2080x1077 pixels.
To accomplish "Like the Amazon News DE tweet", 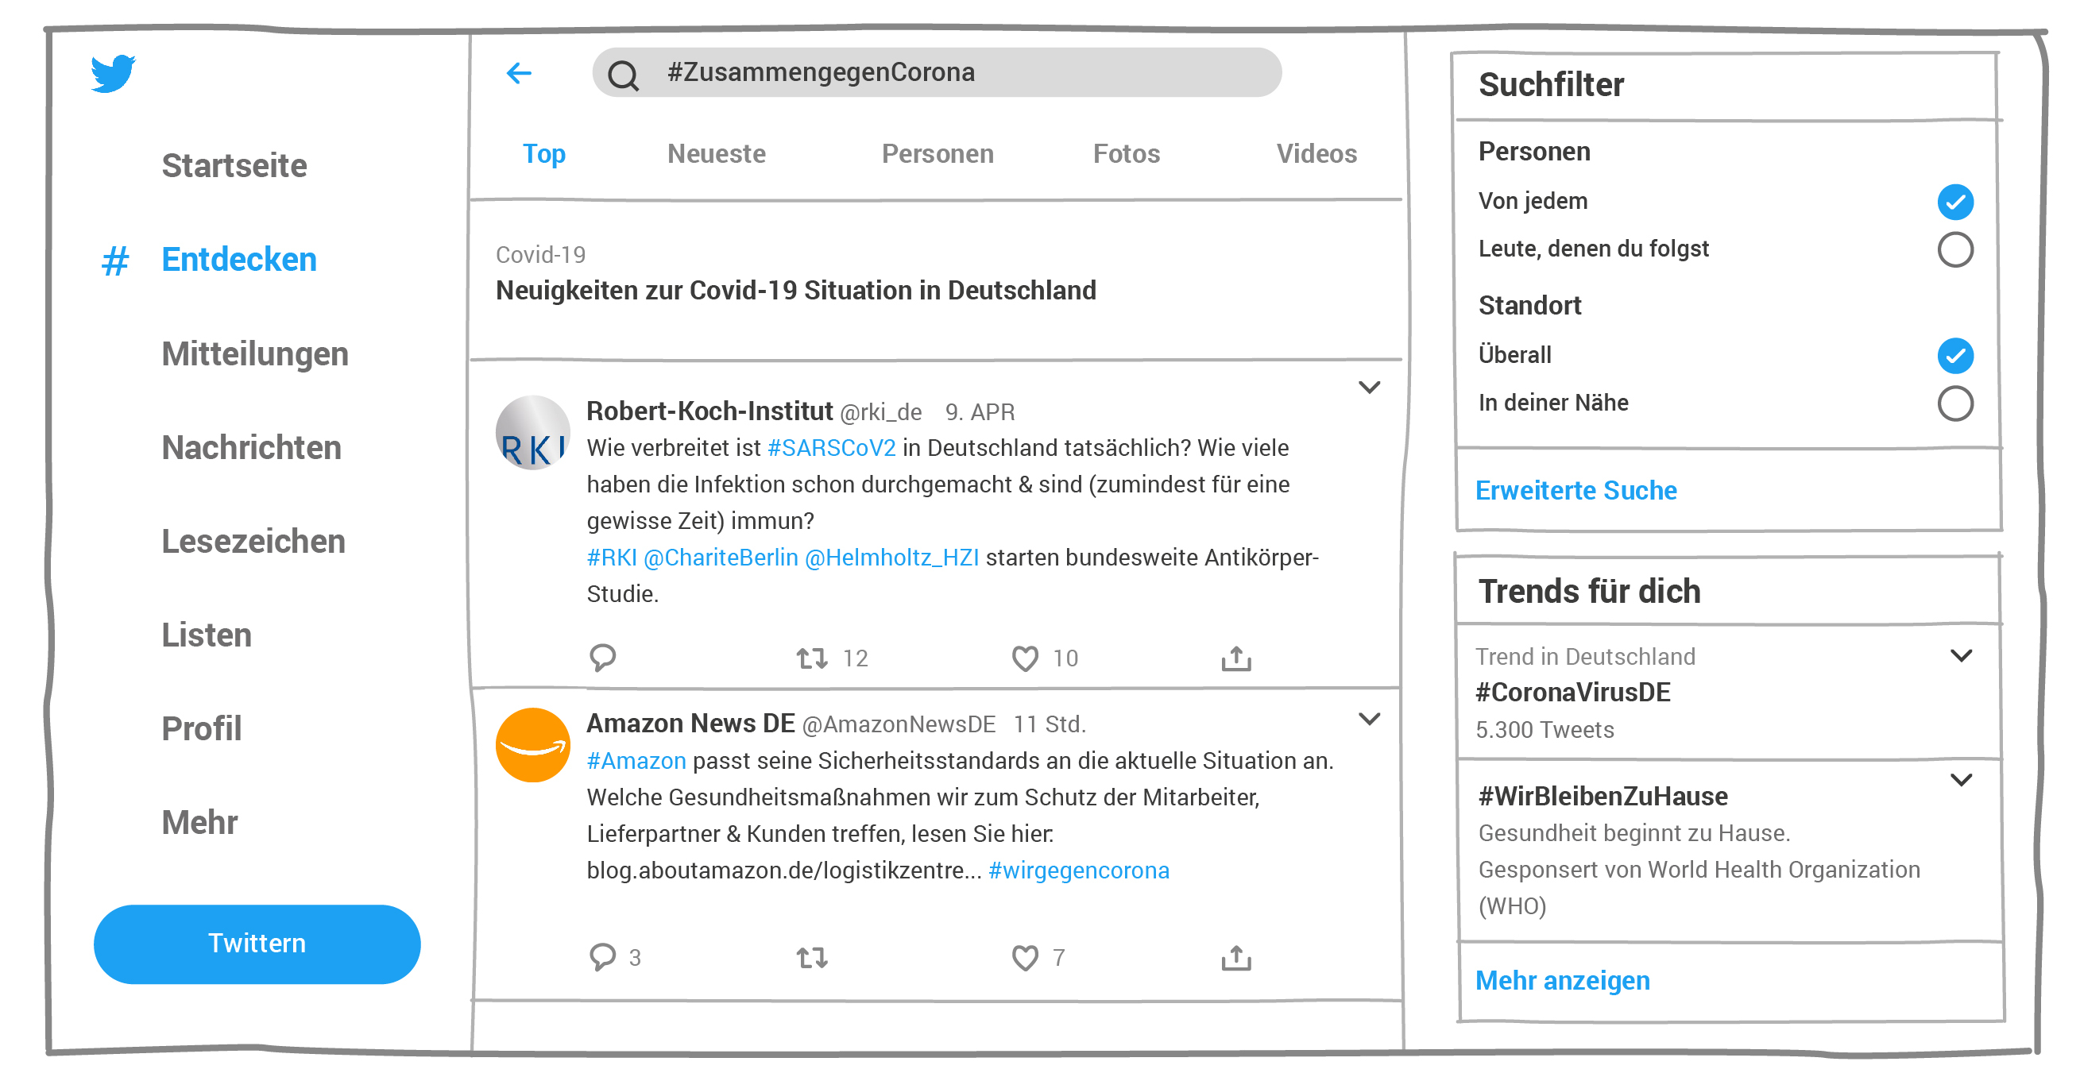I will click(x=1025, y=957).
